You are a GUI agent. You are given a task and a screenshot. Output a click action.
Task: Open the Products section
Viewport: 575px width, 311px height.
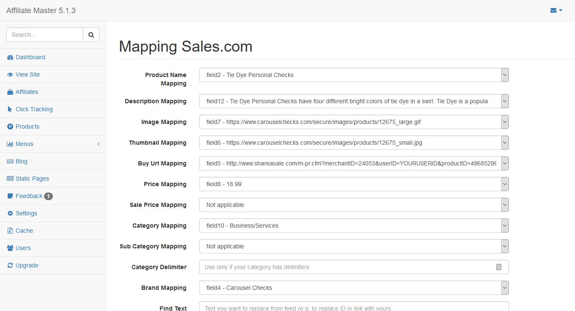point(53,127)
